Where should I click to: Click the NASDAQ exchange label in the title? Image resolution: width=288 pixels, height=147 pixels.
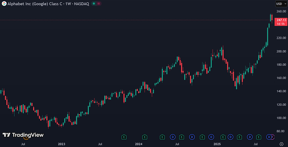82,4
